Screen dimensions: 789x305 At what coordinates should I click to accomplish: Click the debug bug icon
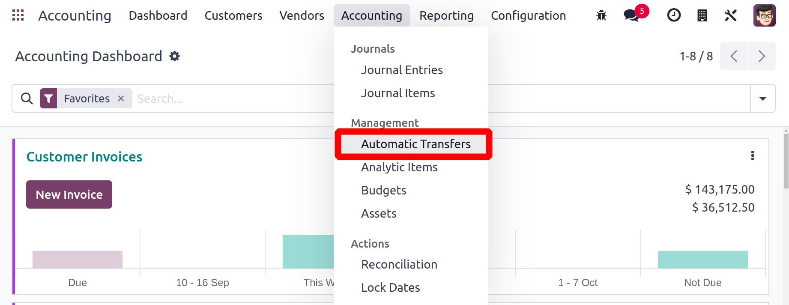[601, 16]
